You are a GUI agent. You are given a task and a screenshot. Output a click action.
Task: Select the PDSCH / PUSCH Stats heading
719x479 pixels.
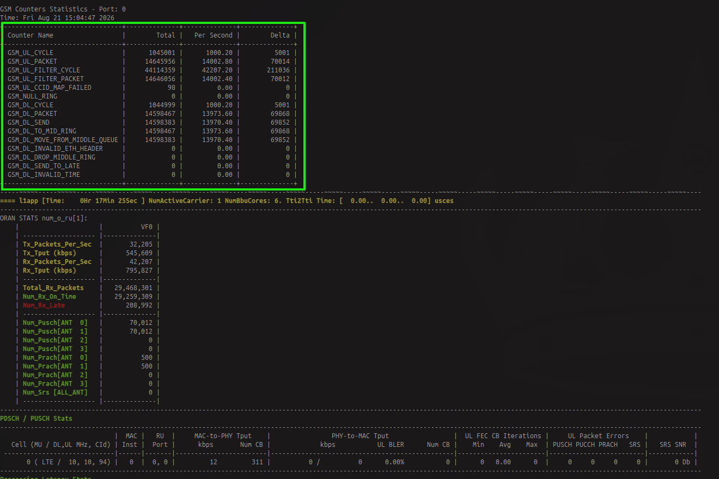point(36,419)
